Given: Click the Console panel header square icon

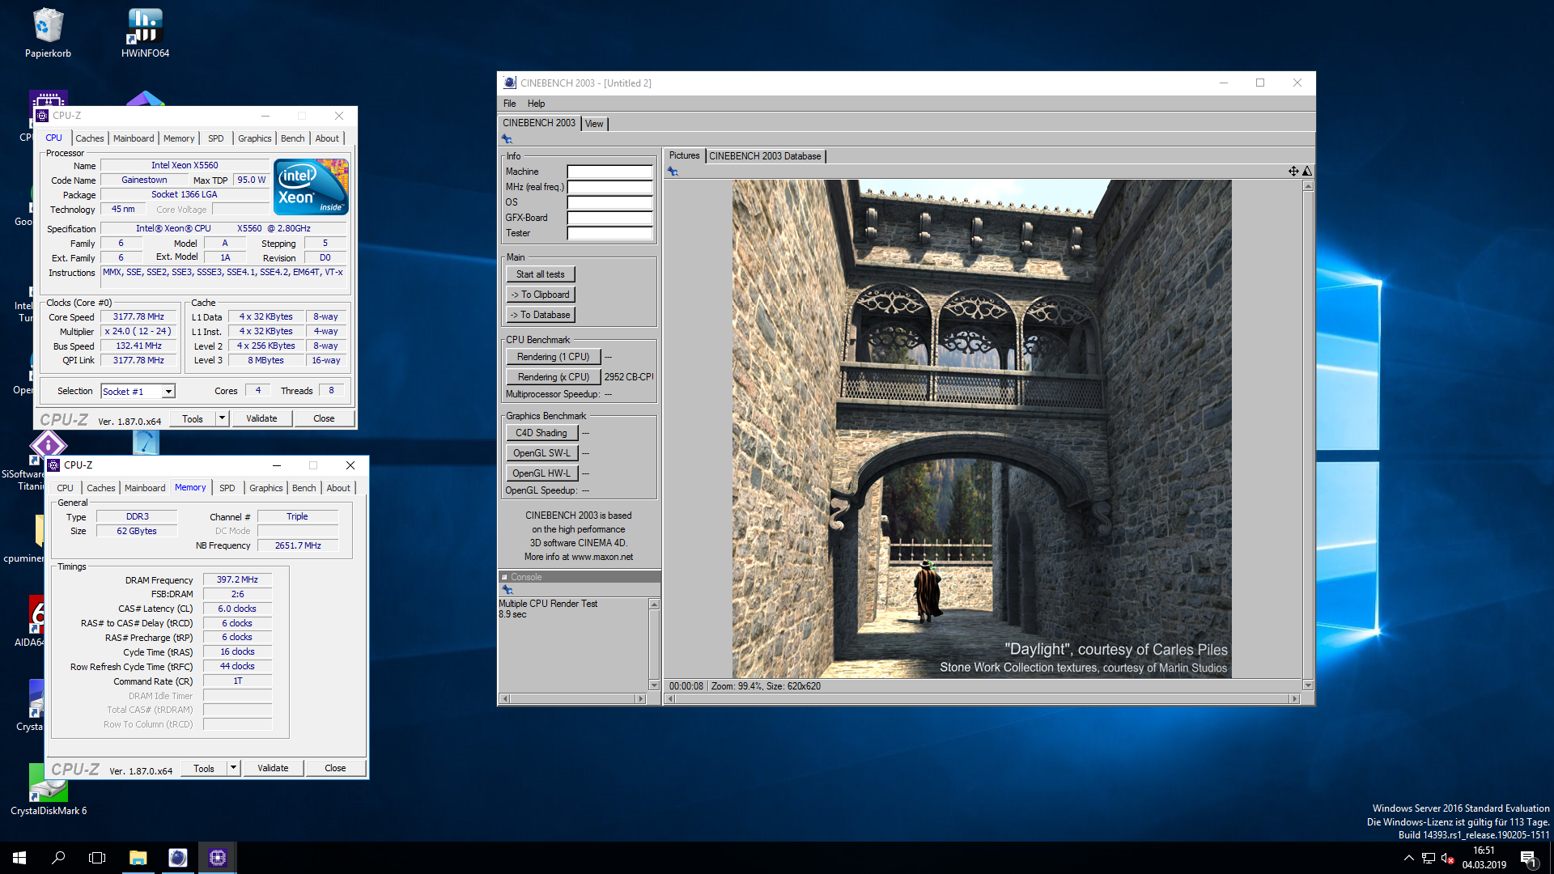Looking at the screenshot, I should point(504,577).
